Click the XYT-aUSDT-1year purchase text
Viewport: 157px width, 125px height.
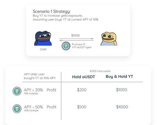[82, 47]
